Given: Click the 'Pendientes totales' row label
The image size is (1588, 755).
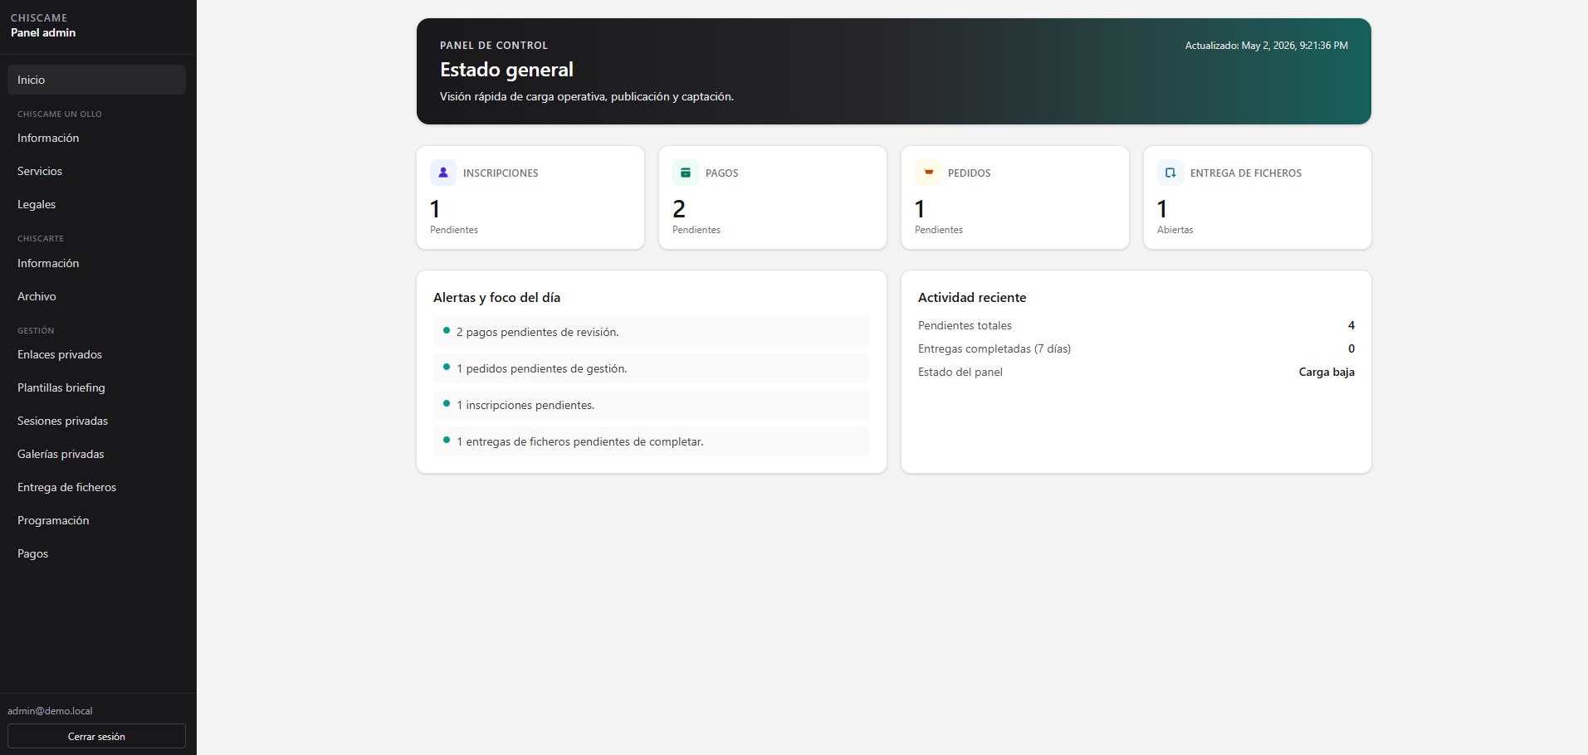Looking at the screenshot, I should pos(965,325).
